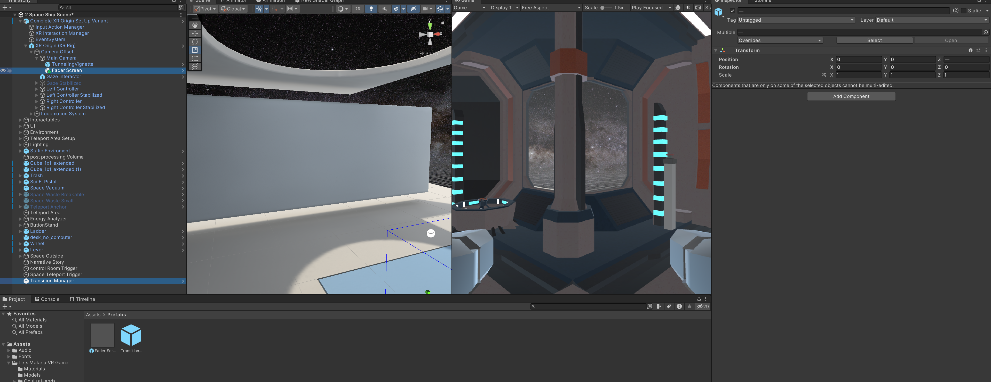This screenshot has height=382, width=991.
Task: Switch to the Console tab
Action: coord(47,299)
